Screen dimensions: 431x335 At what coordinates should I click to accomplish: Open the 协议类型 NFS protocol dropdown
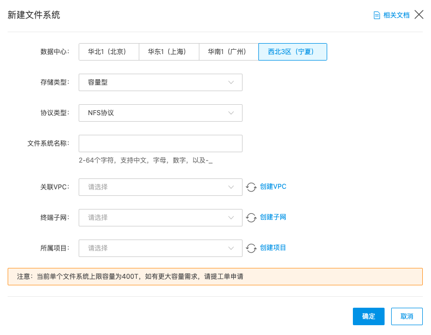pos(161,113)
